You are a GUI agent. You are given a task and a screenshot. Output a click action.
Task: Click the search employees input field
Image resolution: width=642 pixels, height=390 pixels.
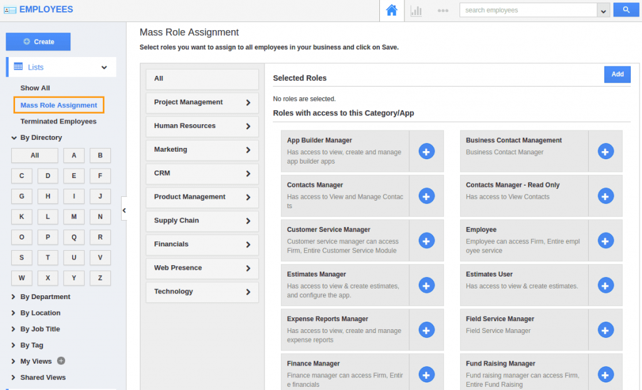coord(528,10)
